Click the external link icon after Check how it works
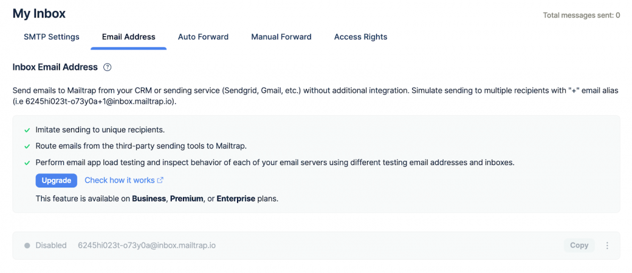 coord(160,180)
